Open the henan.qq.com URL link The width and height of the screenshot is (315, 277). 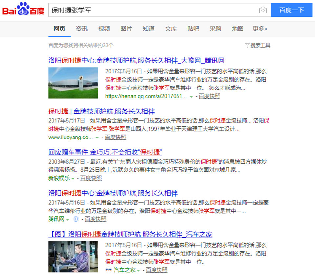point(146,96)
